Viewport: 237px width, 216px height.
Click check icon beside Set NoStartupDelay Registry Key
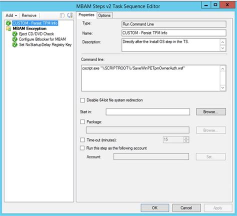[14, 44]
